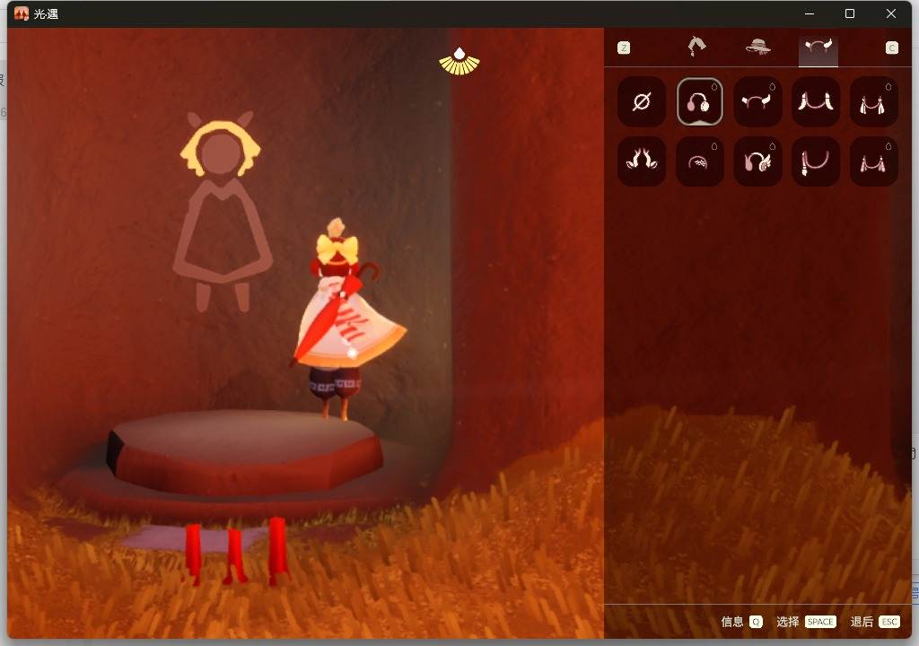Go to next category with C key icon

pos(891,48)
